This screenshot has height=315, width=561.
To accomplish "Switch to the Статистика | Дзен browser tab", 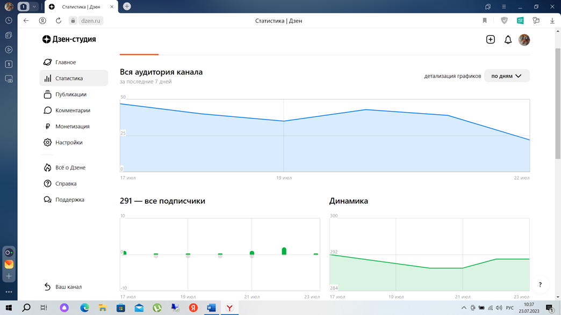I will point(81,7).
